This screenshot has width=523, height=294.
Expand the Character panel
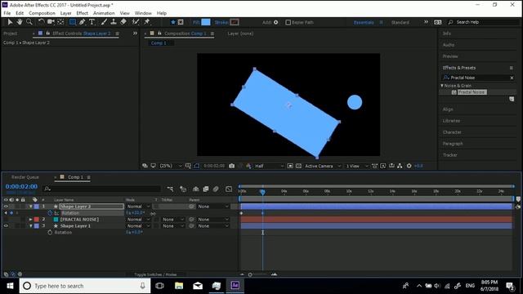452,132
